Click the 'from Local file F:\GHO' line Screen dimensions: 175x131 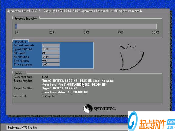pyautogui.click(x=74, y=84)
